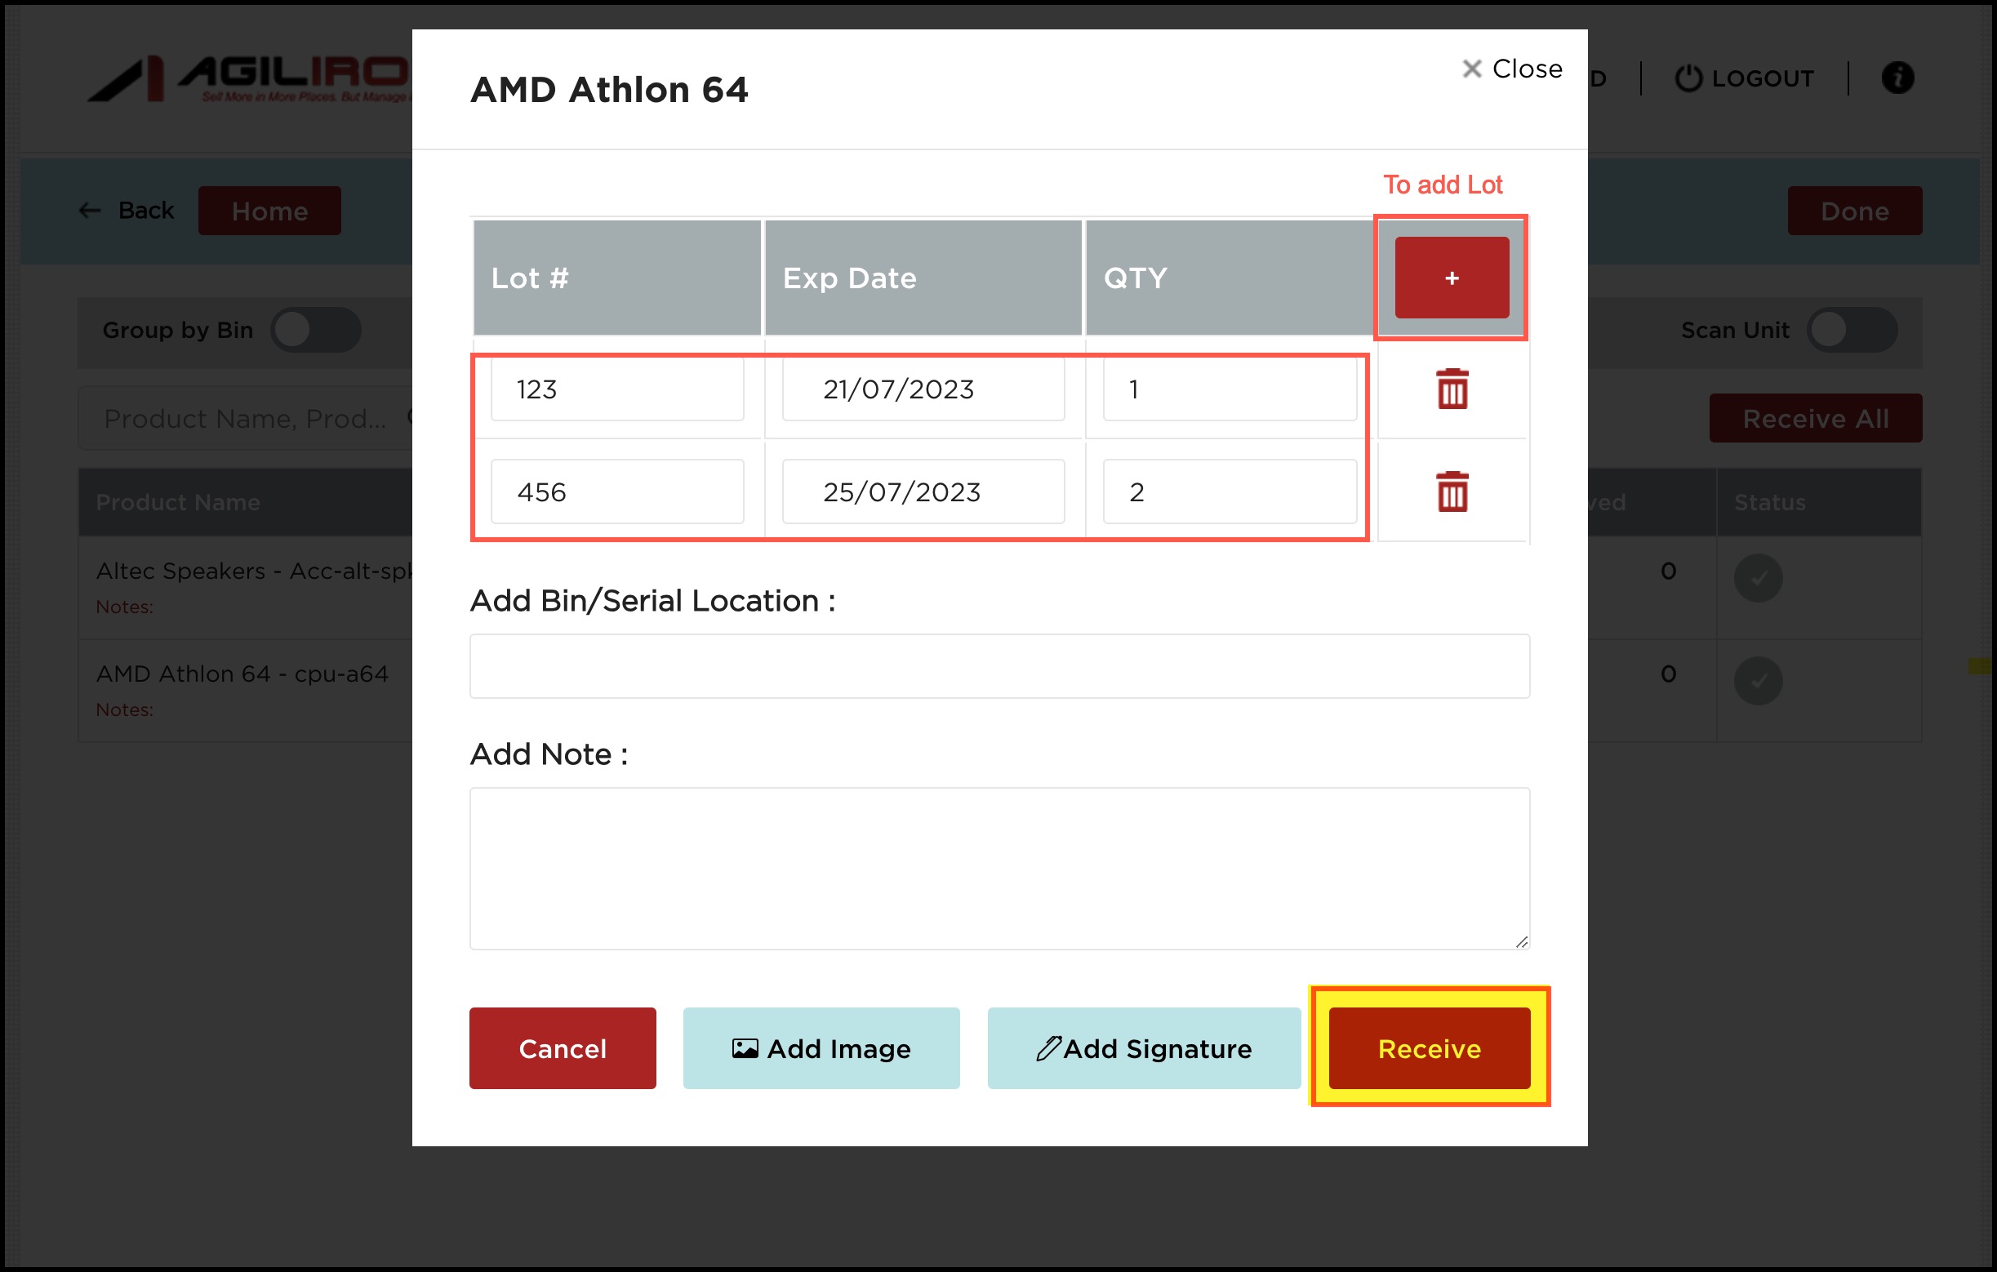Image resolution: width=1997 pixels, height=1272 pixels.
Task: Toggle the Scan Unit switch
Action: (x=1851, y=330)
